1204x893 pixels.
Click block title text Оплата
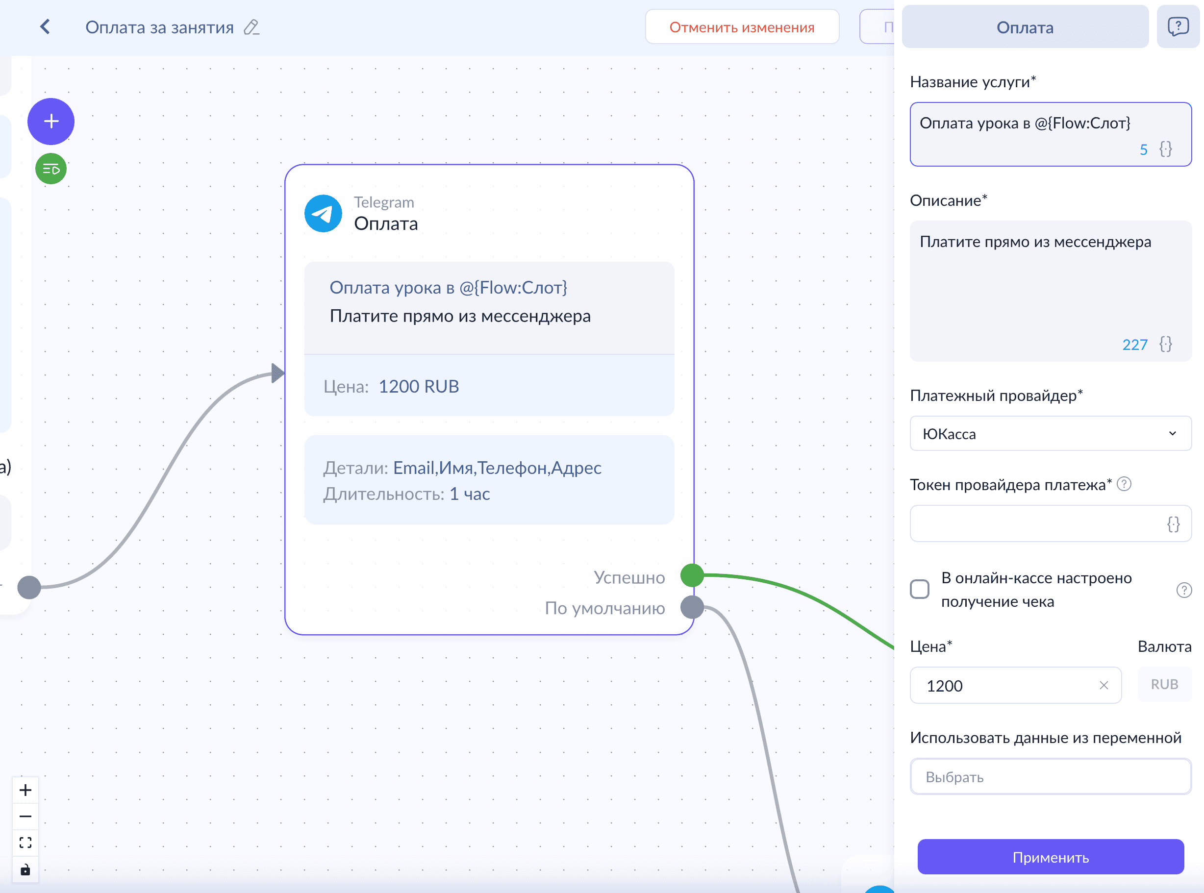(x=385, y=223)
